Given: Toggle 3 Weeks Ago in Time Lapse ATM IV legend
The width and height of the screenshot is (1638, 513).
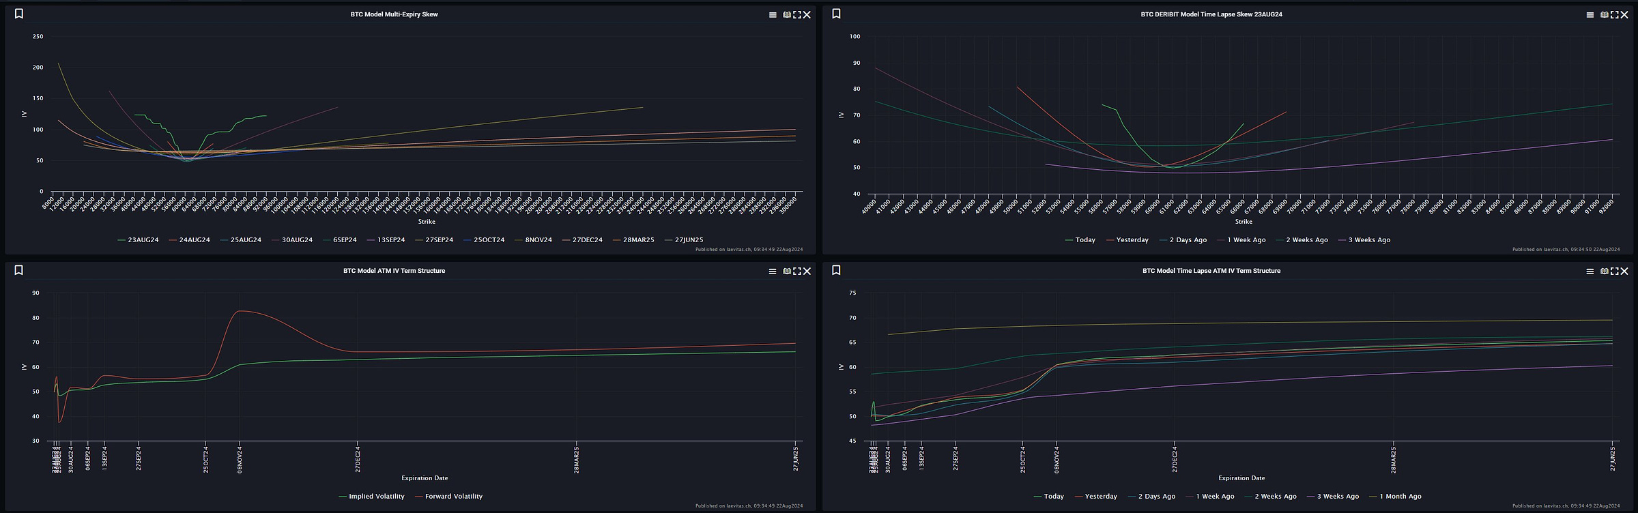Looking at the screenshot, I should [1332, 497].
